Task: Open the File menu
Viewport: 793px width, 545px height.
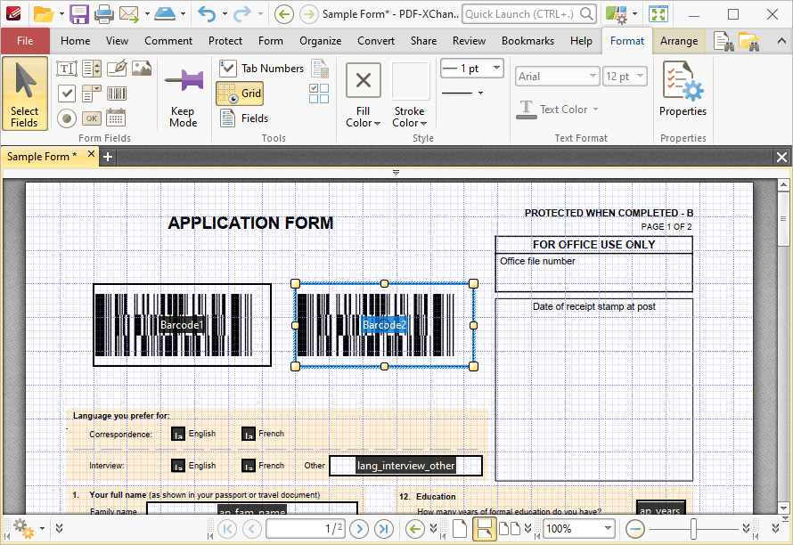Action: pyautogui.click(x=25, y=41)
